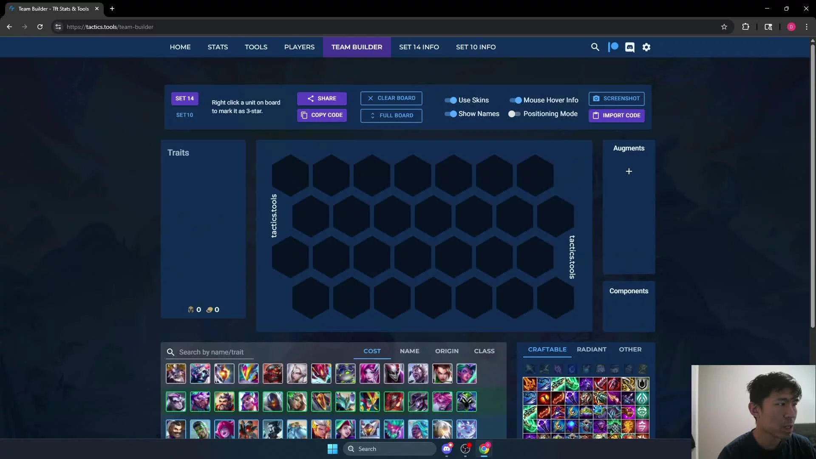Screen dimensions: 816x459
Task: Switch to the SET10 option
Action: coord(184,115)
